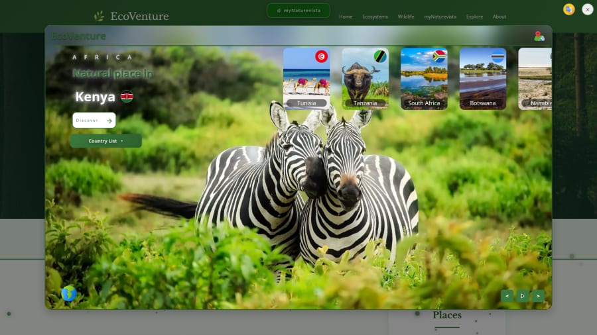This screenshot has height=335, width=597.
Task: Advance to the next slide arrow
Action: point(538,296)
